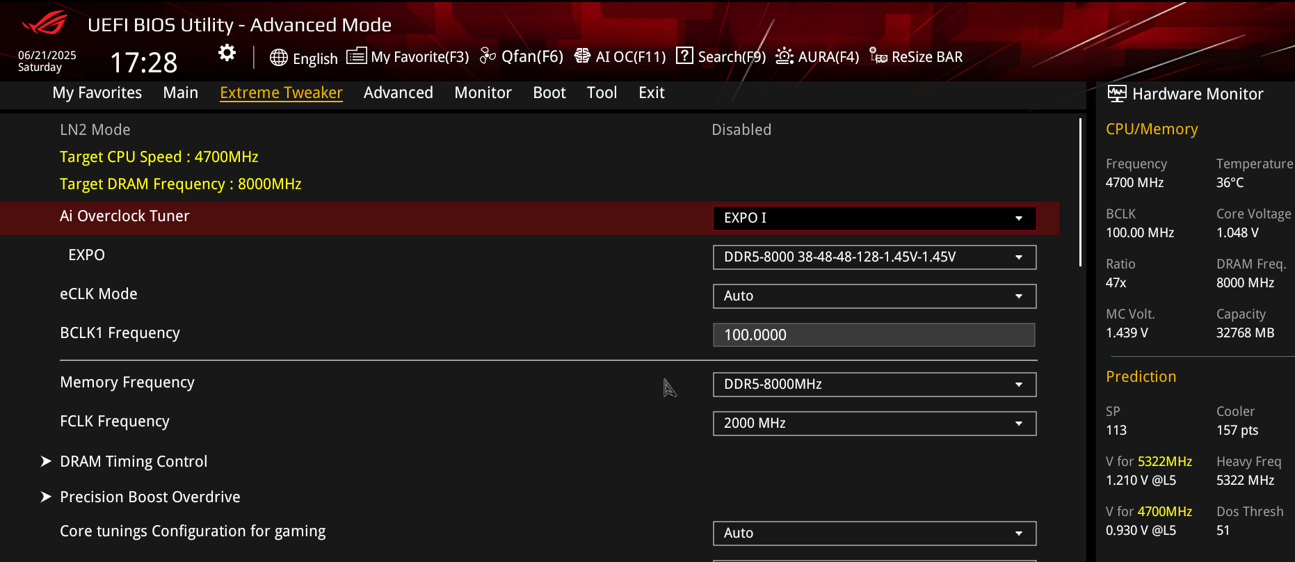Click the 157 pts Cooler value
The height and width of the screenshot is (562, 1295).
[x=1237, y=430]
